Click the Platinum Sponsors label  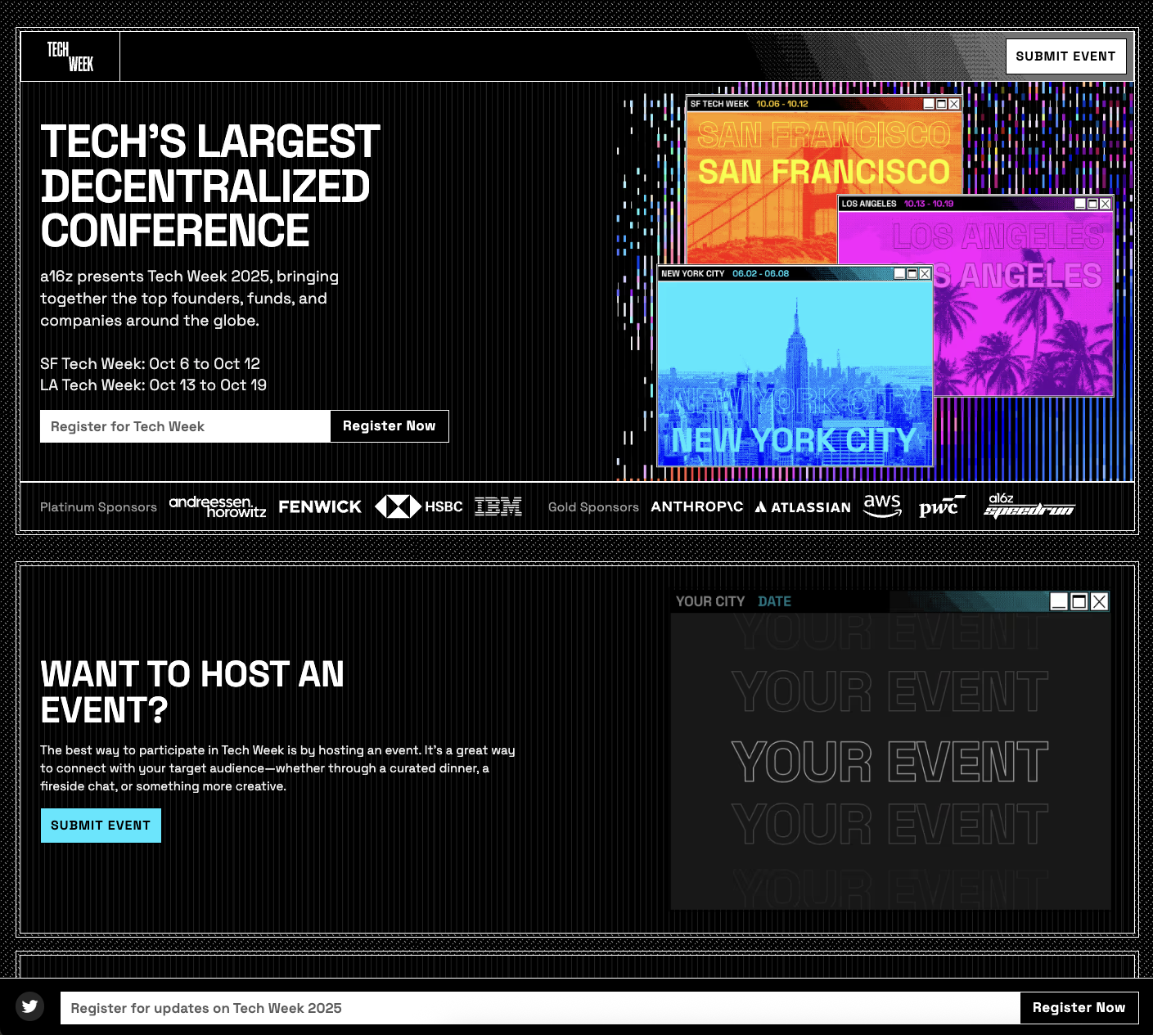pos(98,507)
